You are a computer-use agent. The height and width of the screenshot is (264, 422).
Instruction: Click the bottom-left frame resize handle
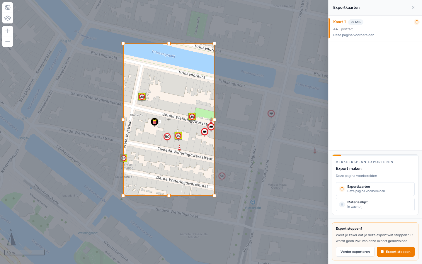tap(123, 196)
